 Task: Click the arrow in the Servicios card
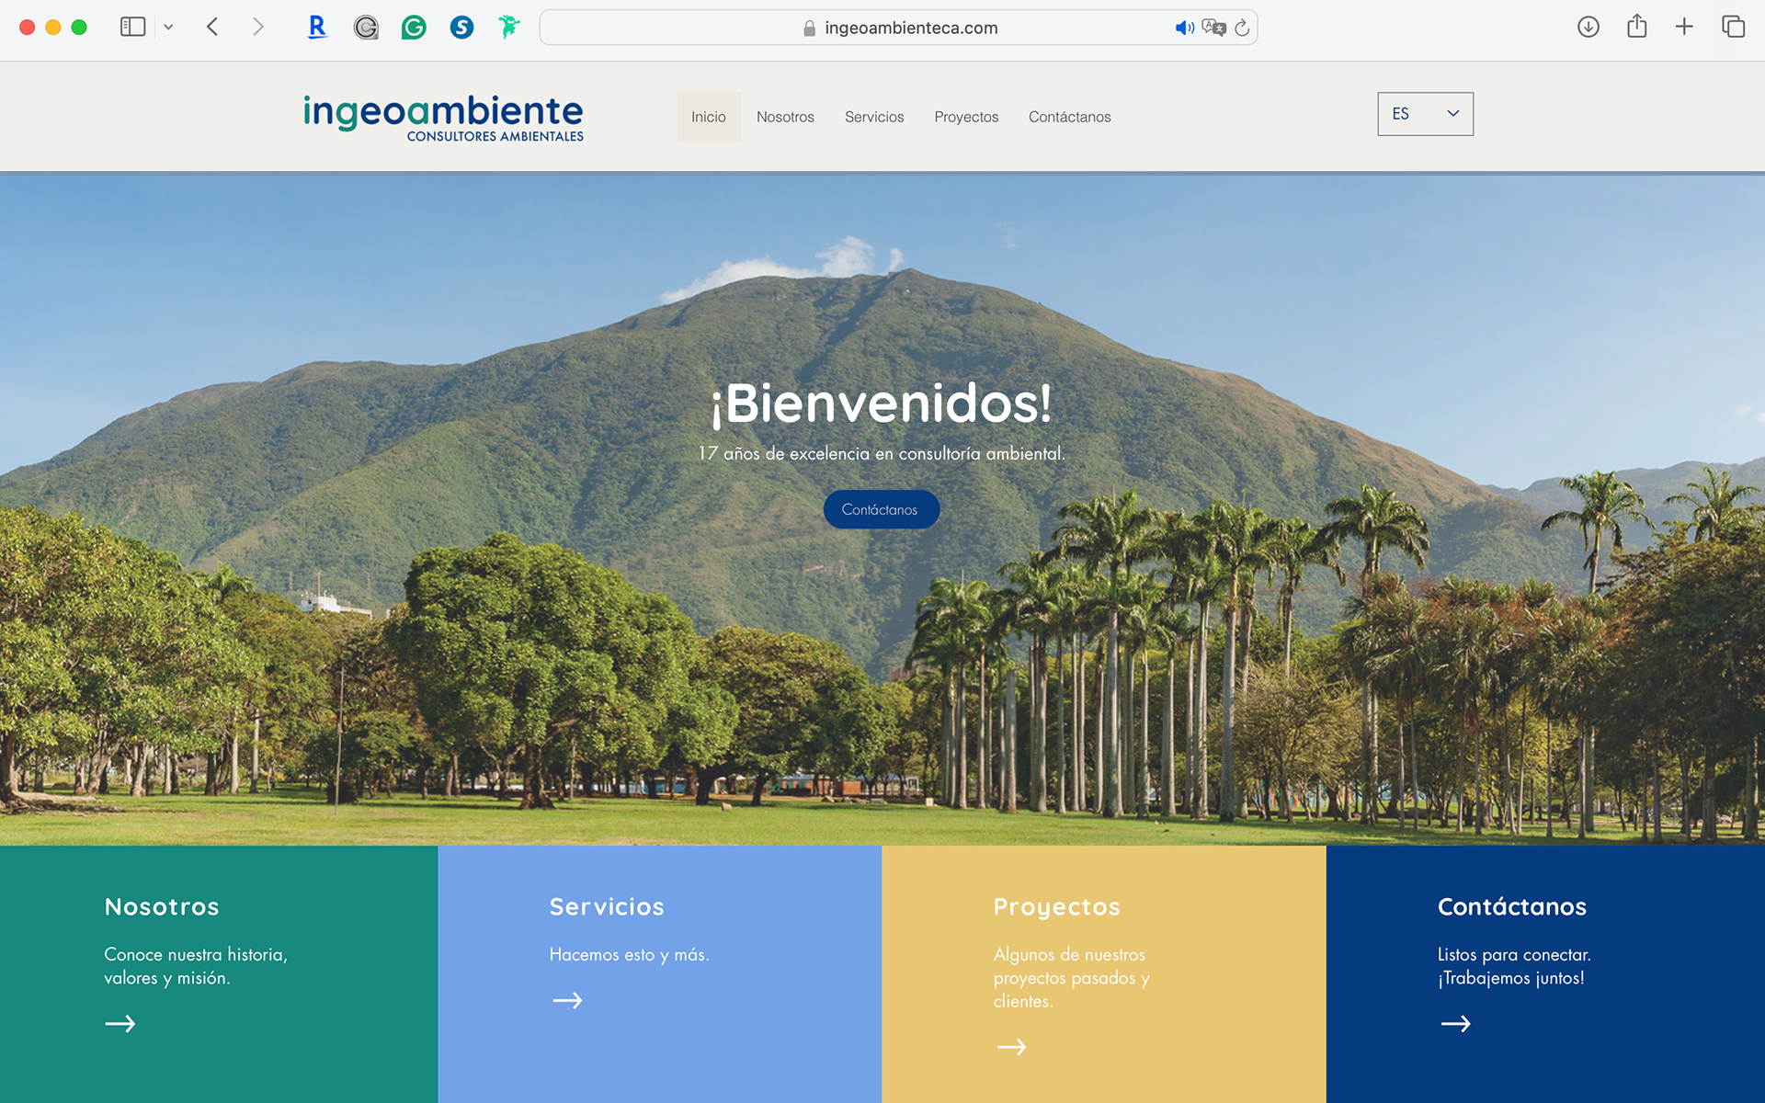[567, 1000]
